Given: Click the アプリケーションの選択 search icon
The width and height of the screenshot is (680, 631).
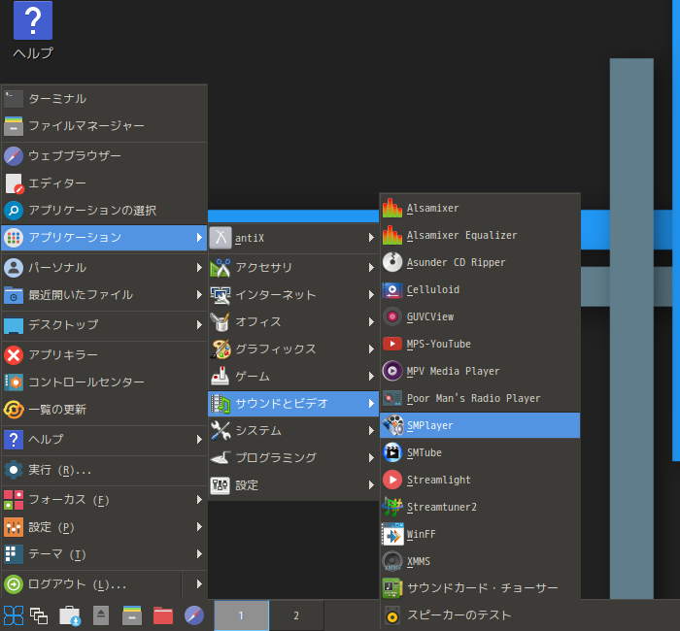Looking at the screenshot, I should click(x=14, y=211).
